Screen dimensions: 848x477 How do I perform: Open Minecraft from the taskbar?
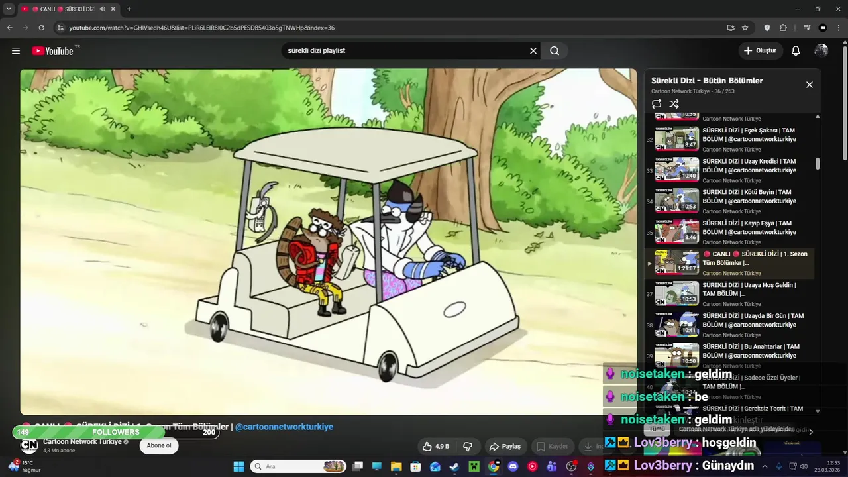click(474, 466)
